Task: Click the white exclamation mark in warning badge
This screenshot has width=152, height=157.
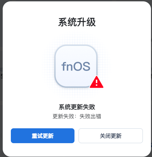Action: coord(96,83)
